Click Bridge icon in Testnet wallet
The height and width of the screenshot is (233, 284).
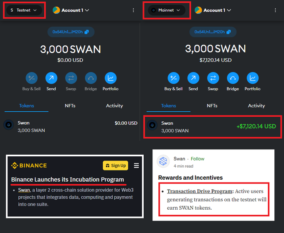pyautogui.click(x=91, y=78)
